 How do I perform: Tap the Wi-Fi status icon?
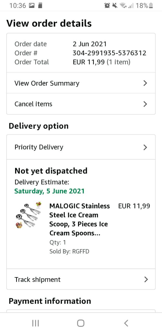click(x=122, y=5)
